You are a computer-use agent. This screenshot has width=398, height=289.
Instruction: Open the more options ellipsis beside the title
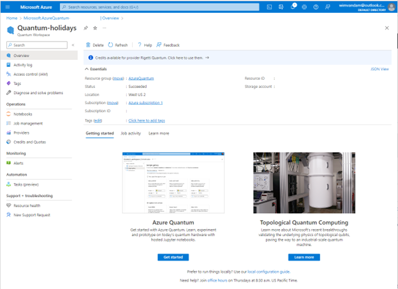tap(105, 28)
